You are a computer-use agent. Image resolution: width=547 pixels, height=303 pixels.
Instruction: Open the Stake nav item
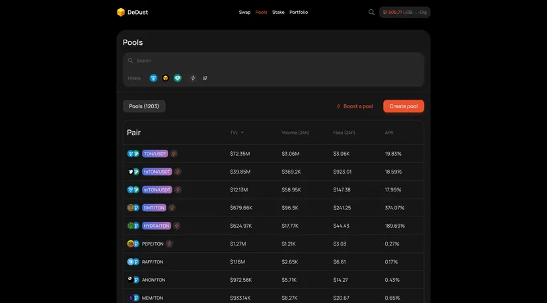click(278, 12)
